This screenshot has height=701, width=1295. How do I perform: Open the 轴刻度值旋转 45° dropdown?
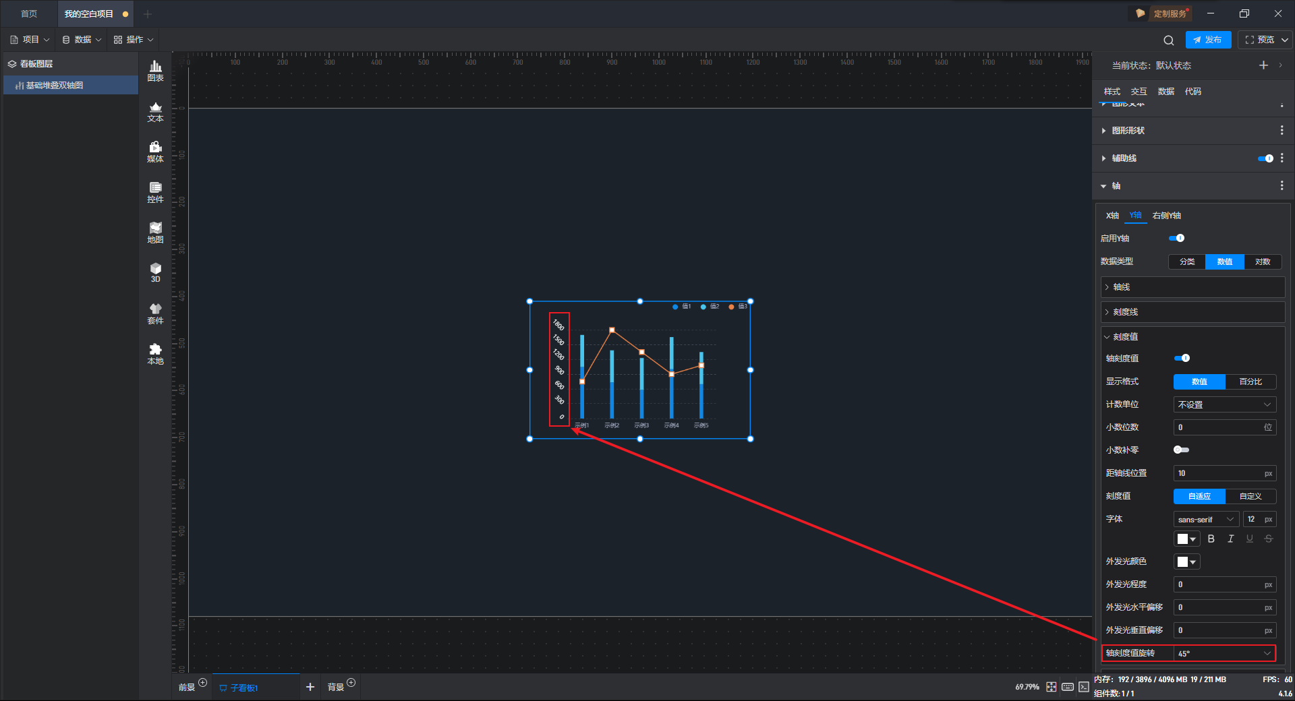[1225, 653]
